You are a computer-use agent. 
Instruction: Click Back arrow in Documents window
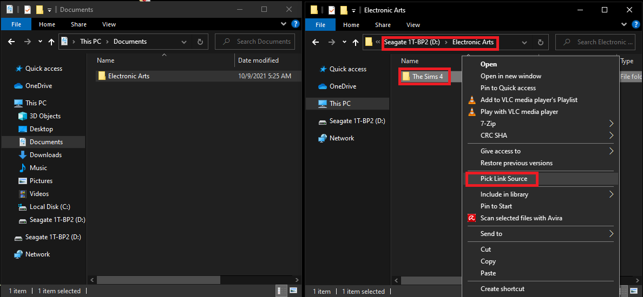click(11, 42)
